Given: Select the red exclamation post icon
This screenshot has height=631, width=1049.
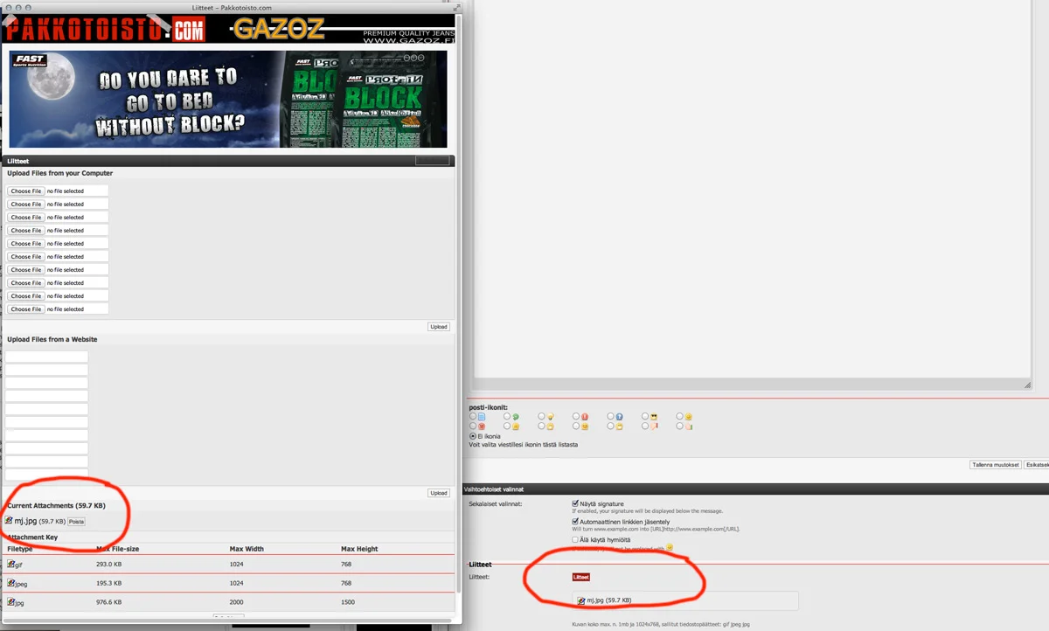Looking at the screenshot, I should coord(577,417).
